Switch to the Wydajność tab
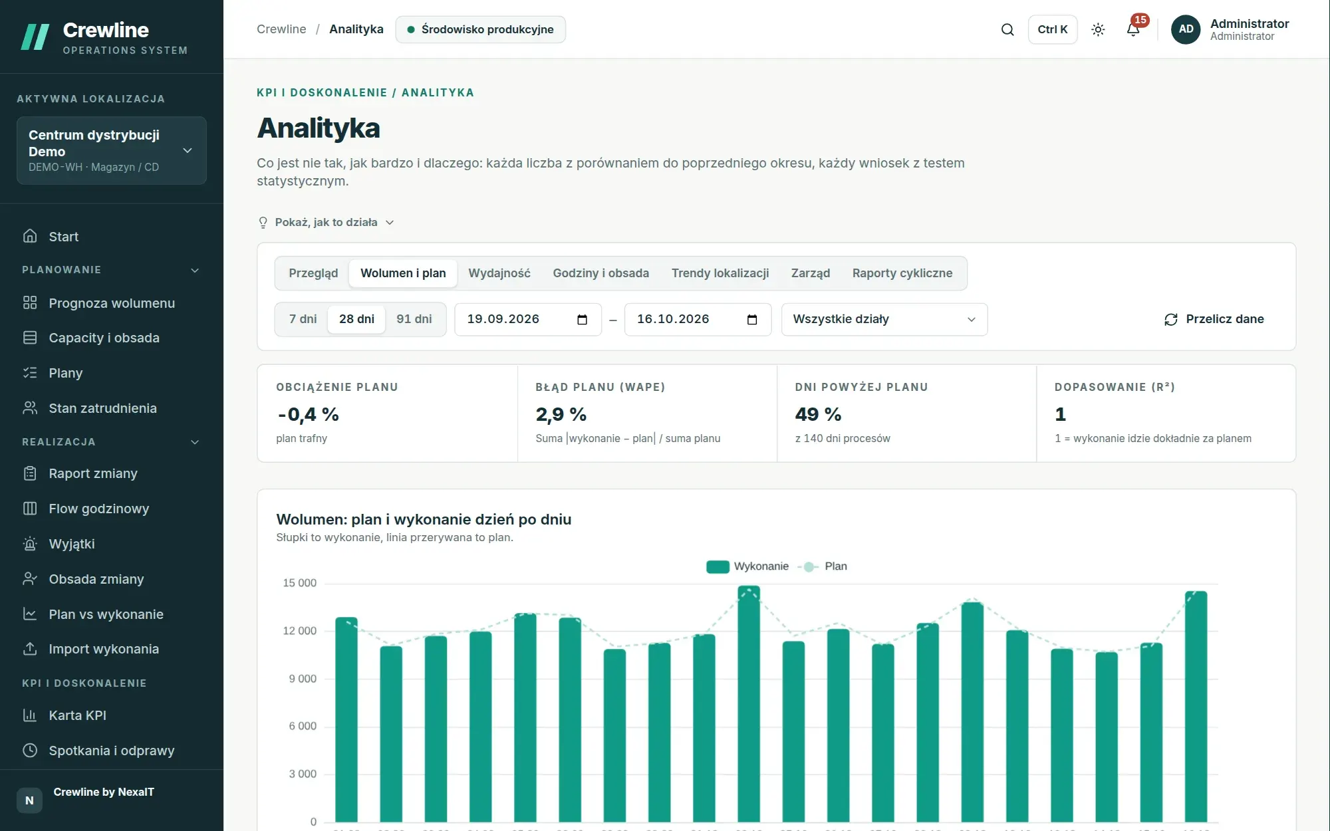1330x831 pixels. [x=499, y=273]
